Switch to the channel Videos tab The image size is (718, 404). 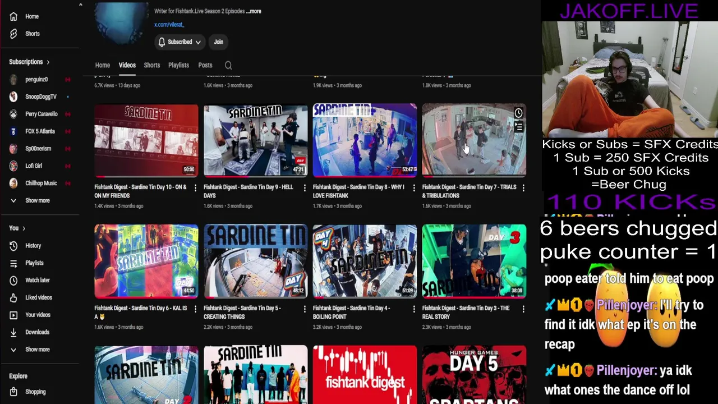127,65
